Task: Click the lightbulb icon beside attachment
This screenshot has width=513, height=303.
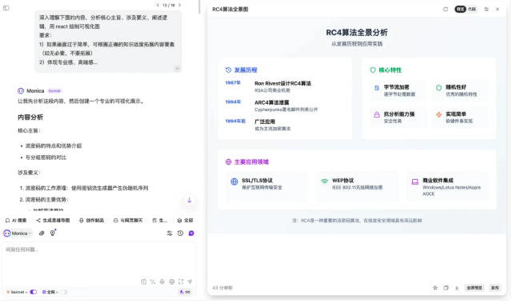Action: click(53, 233)
